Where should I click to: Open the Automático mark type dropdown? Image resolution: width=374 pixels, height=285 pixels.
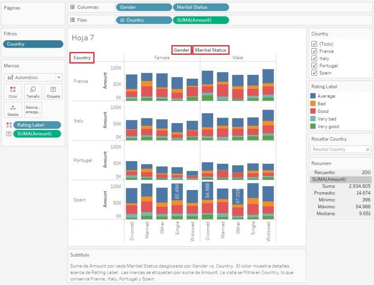33,78
